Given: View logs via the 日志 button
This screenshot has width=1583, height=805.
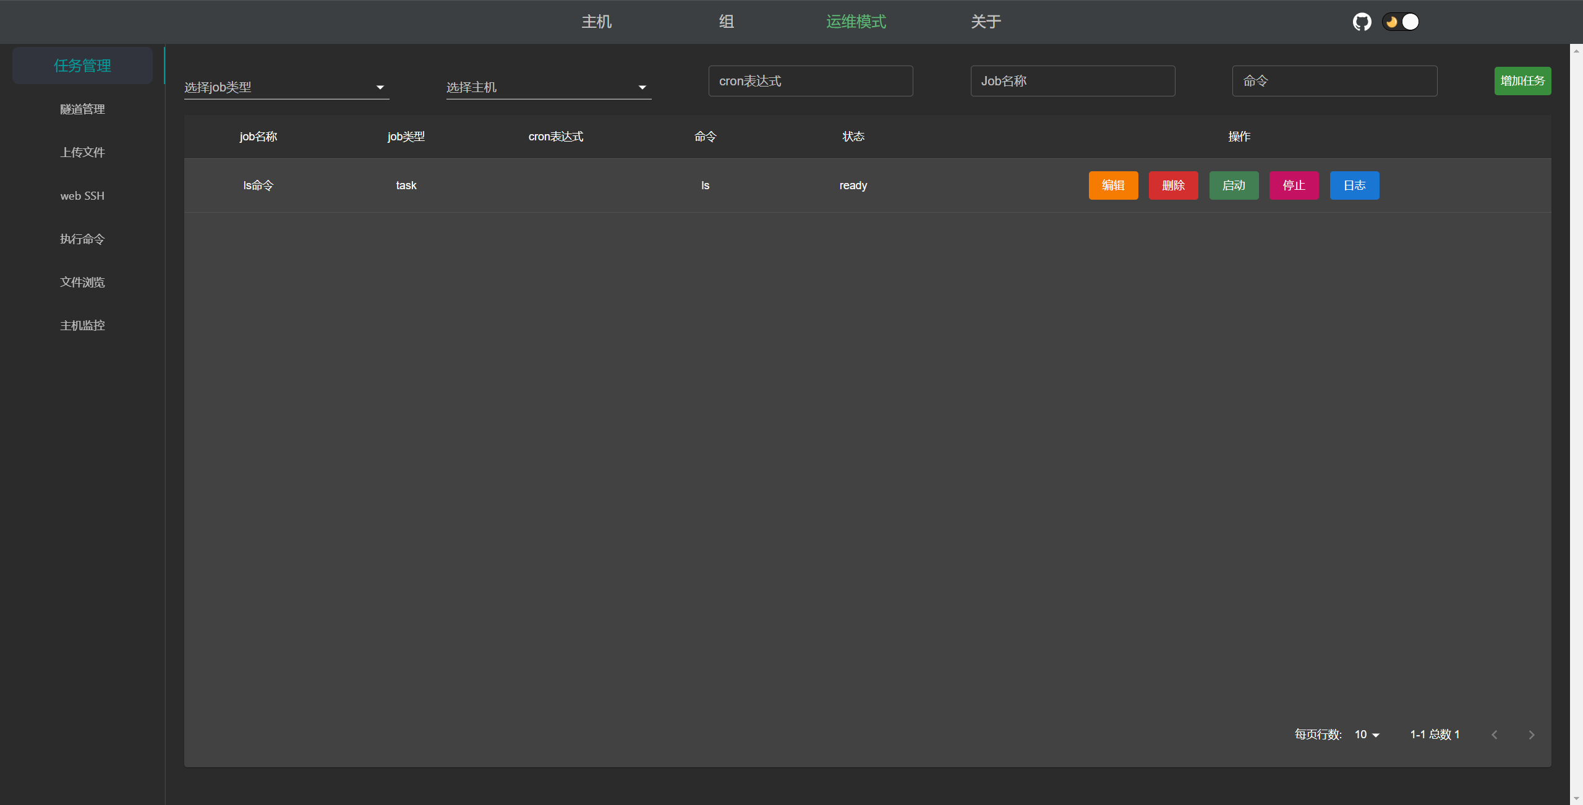Looking at the screenshot, I should pyautogui.click(x=1354, y=185).
